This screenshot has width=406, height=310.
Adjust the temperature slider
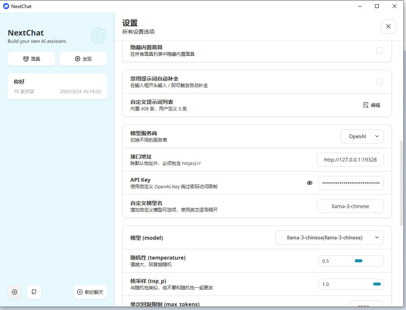point(359,261)
